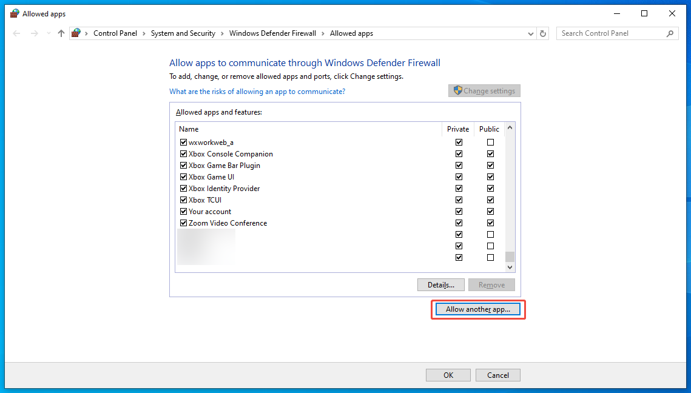Open the recent locations dropdown arrow
This screenshot has height=393, width=691.
[x=49, y=33]
